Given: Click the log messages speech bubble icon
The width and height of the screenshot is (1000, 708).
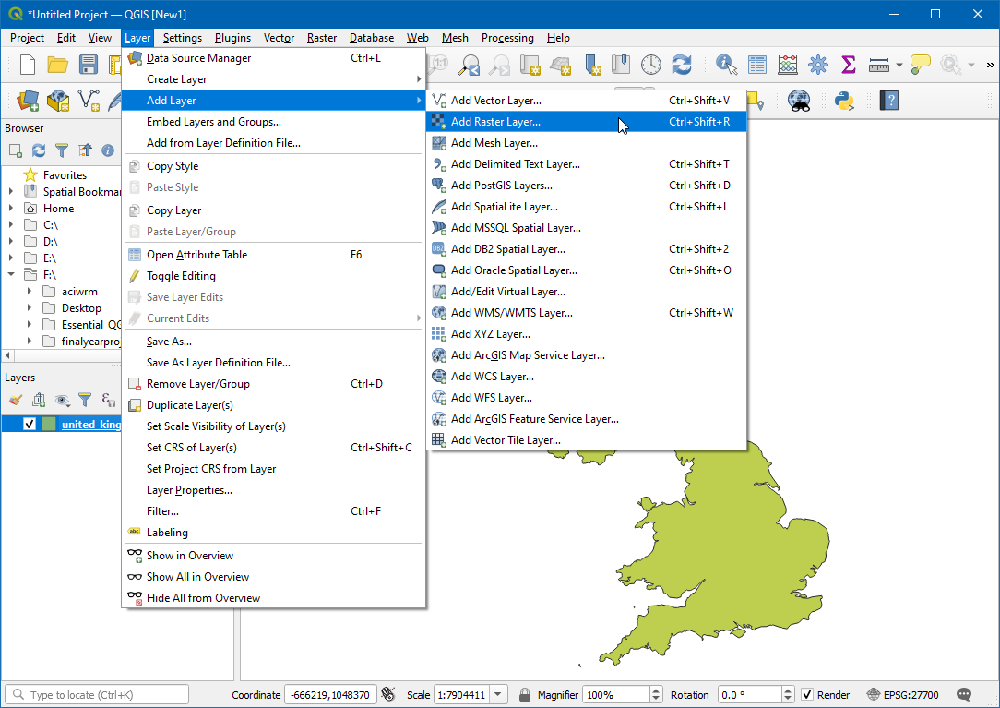Looking at the screenshot, I should coord(964,695).
